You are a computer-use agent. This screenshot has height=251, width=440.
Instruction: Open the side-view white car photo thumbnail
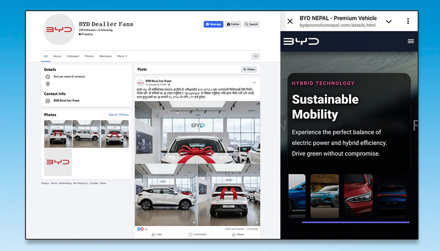(86, 134)
